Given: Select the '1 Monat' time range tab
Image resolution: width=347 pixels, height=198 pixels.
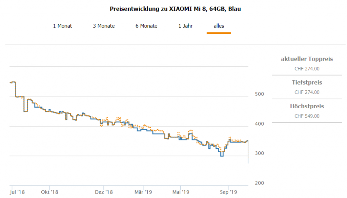Looking at the screenshot, I should pos(62,26).
